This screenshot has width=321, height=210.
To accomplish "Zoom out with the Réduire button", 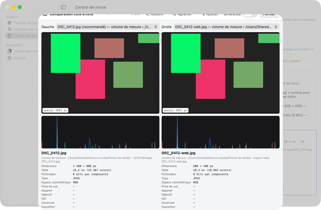I will click(x=154, y=15).
